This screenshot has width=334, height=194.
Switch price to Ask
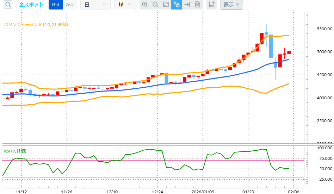(x=70, y=5)
